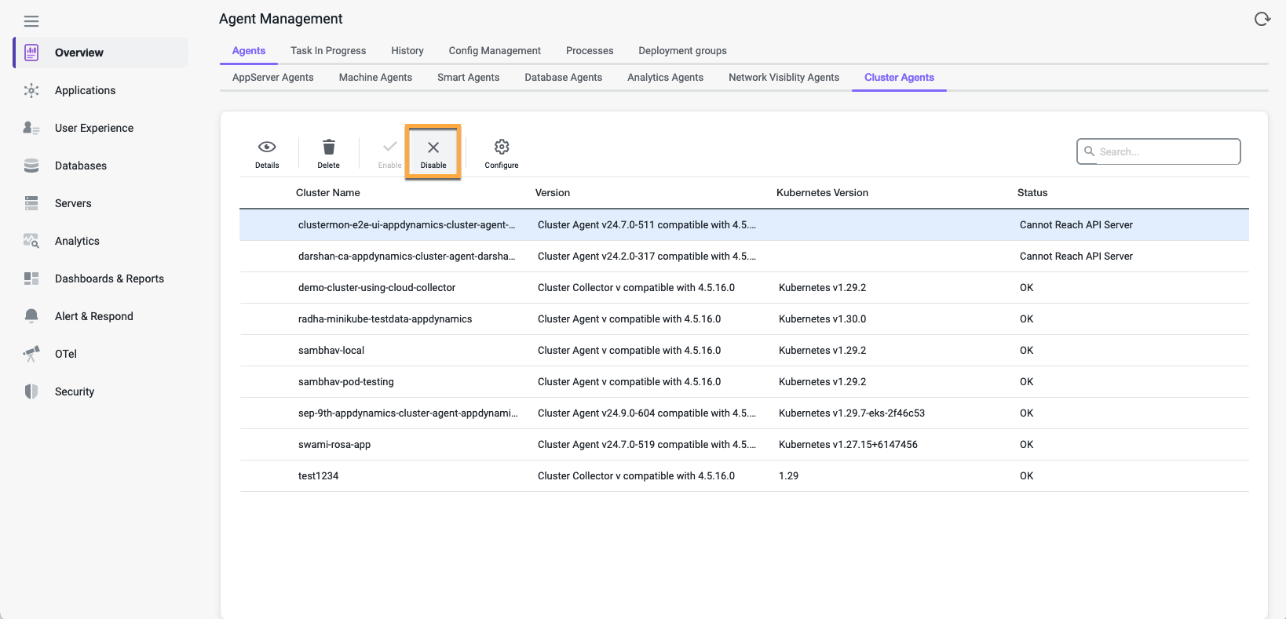Select the darshan-ca-appdynamics-cluster-agent row

(x=744, y=257)
